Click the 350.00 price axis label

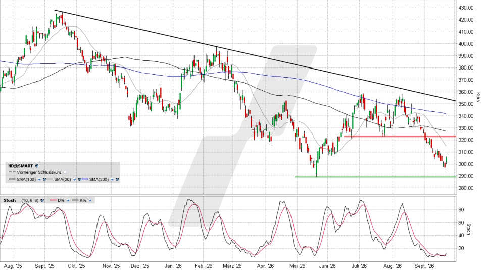pos(466,104)
